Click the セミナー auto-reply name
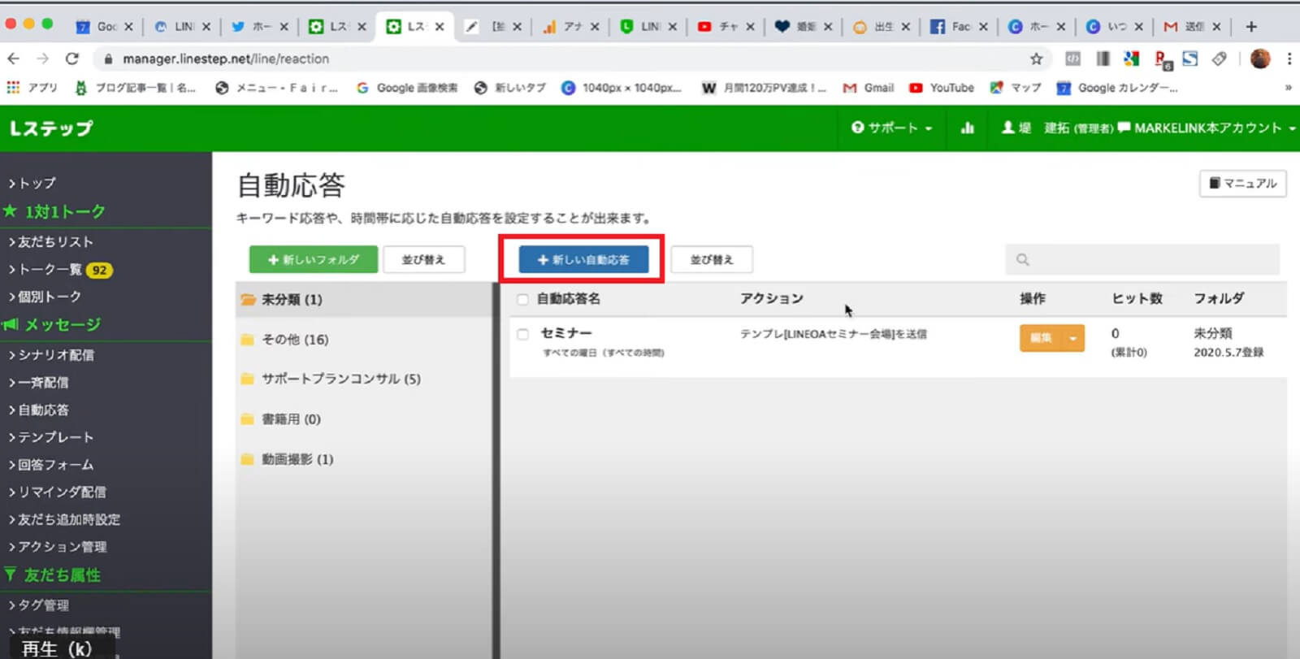Image resolution: width=1300 pixels, height=659 pixels. 566,333
